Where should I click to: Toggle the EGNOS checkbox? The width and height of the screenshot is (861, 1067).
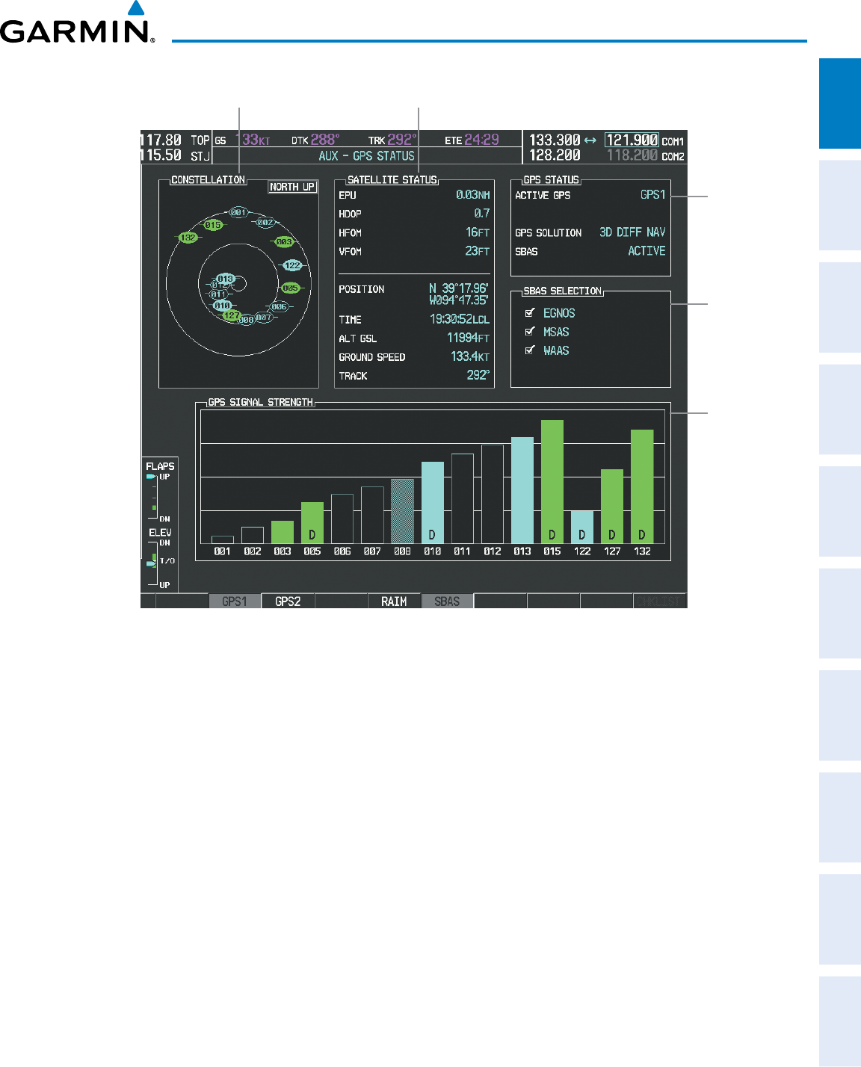[x=530, y=313]
